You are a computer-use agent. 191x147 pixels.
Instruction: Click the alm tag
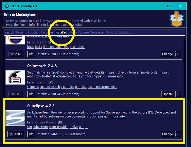(82, 127)
